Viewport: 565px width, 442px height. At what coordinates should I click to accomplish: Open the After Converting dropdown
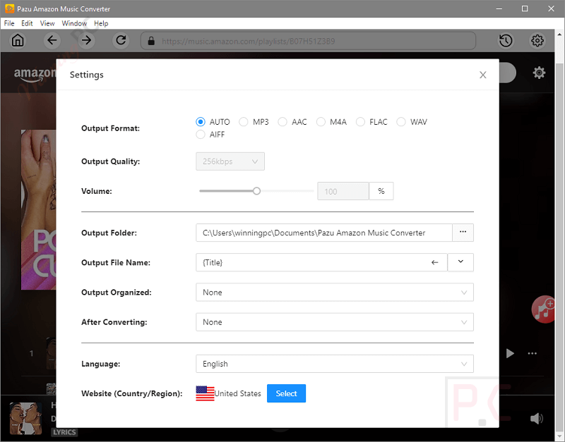coord(335,322)
